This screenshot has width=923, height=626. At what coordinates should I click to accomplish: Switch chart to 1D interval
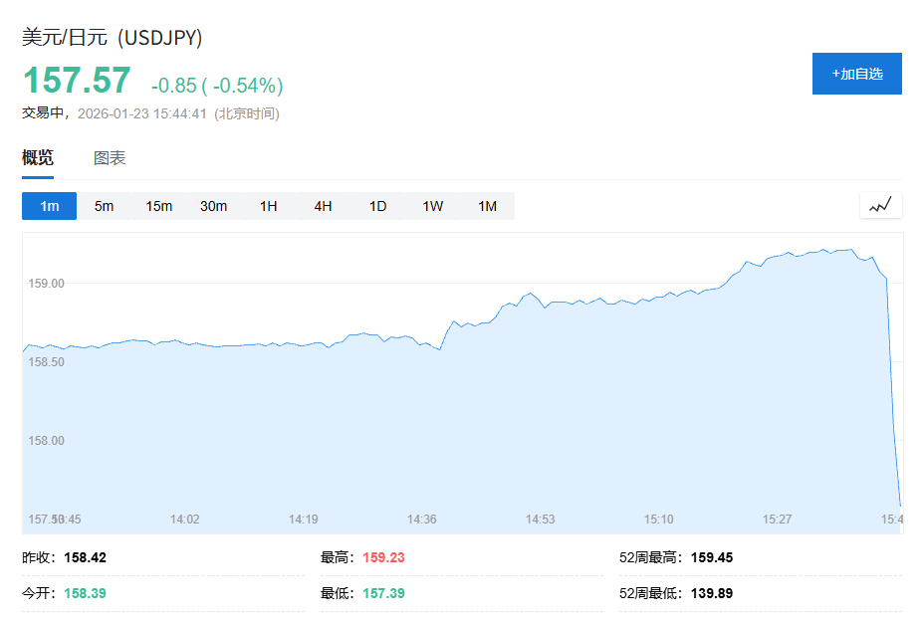[x=378, y=206]
